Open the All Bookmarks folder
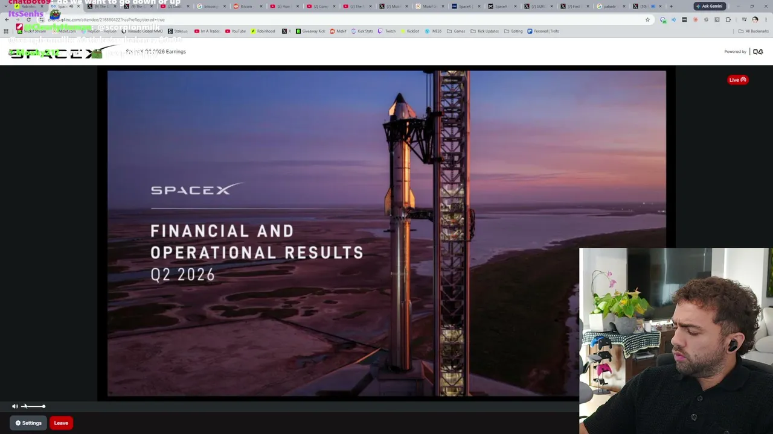The image size is (773, 434). click(754, 31)
